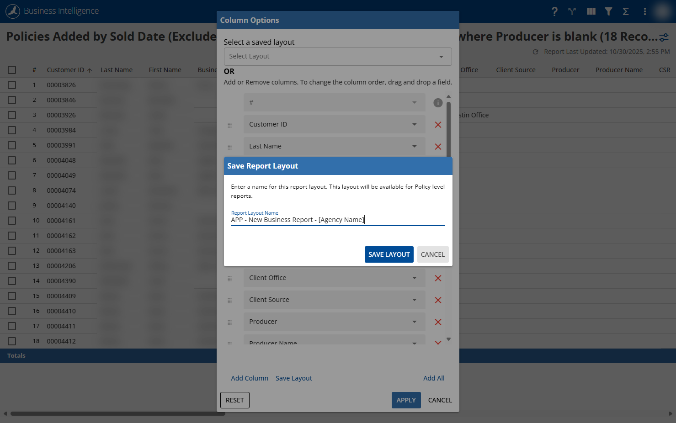Click the Report Layout Name text field
Viewport: 676px width, 423px height.
338,220
